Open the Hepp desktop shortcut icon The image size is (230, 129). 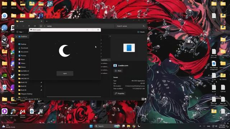(x=41, y=112)
